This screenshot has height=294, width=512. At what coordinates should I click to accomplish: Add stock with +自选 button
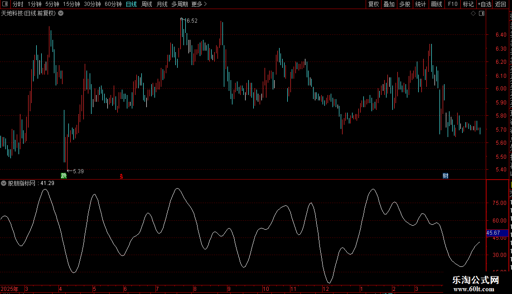pos(484,4)
